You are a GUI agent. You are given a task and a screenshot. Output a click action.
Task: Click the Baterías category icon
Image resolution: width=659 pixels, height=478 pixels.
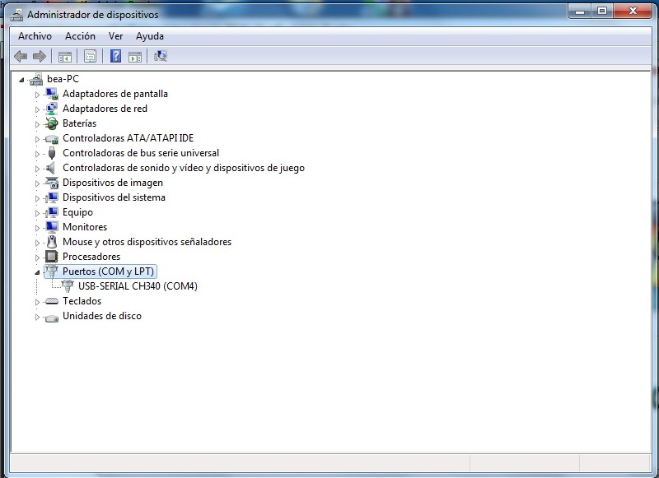(x=52, y=123)
